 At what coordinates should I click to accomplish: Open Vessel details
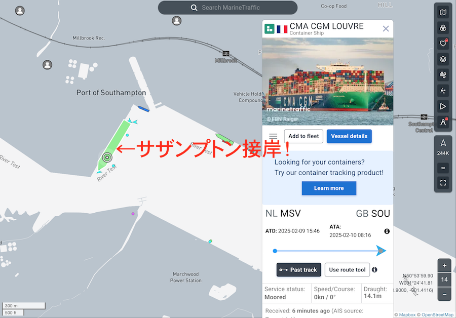[x=349, y=136]
